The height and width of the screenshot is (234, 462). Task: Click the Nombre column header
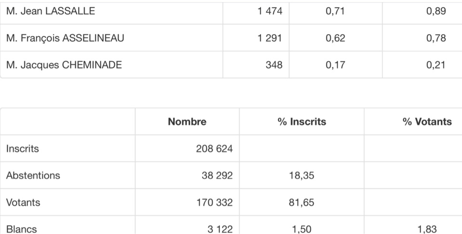tap(187, 122)
